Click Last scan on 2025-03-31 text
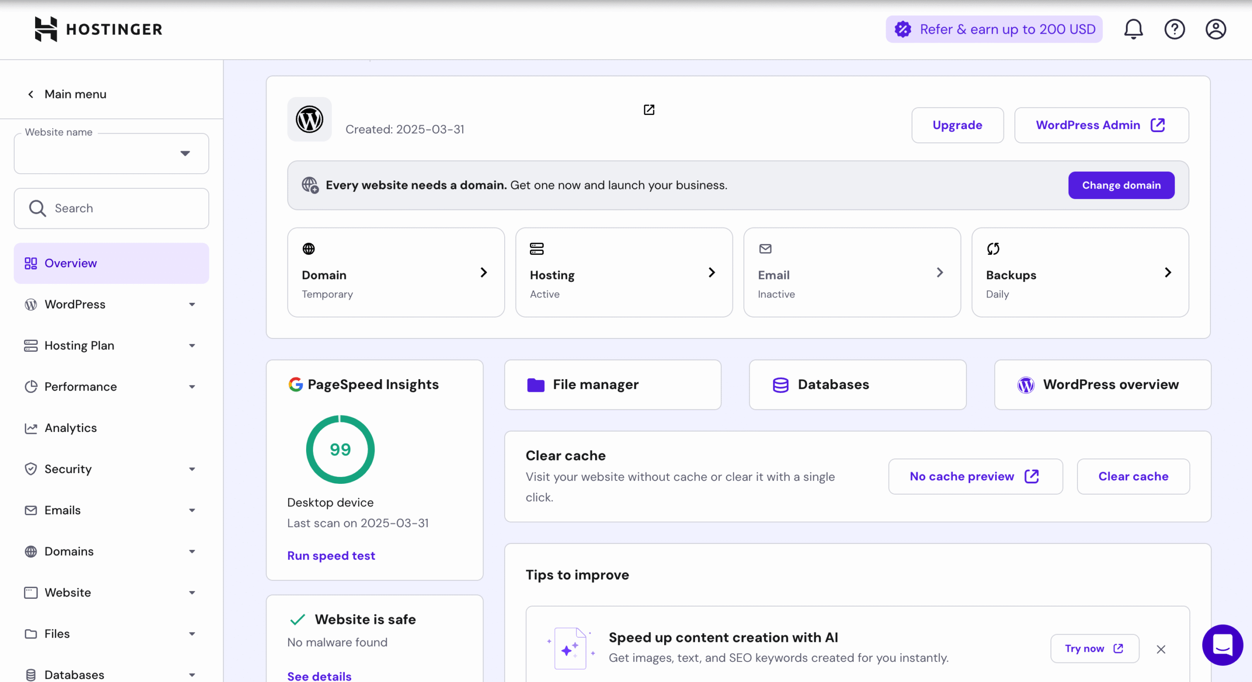 (x=358, y=523)
